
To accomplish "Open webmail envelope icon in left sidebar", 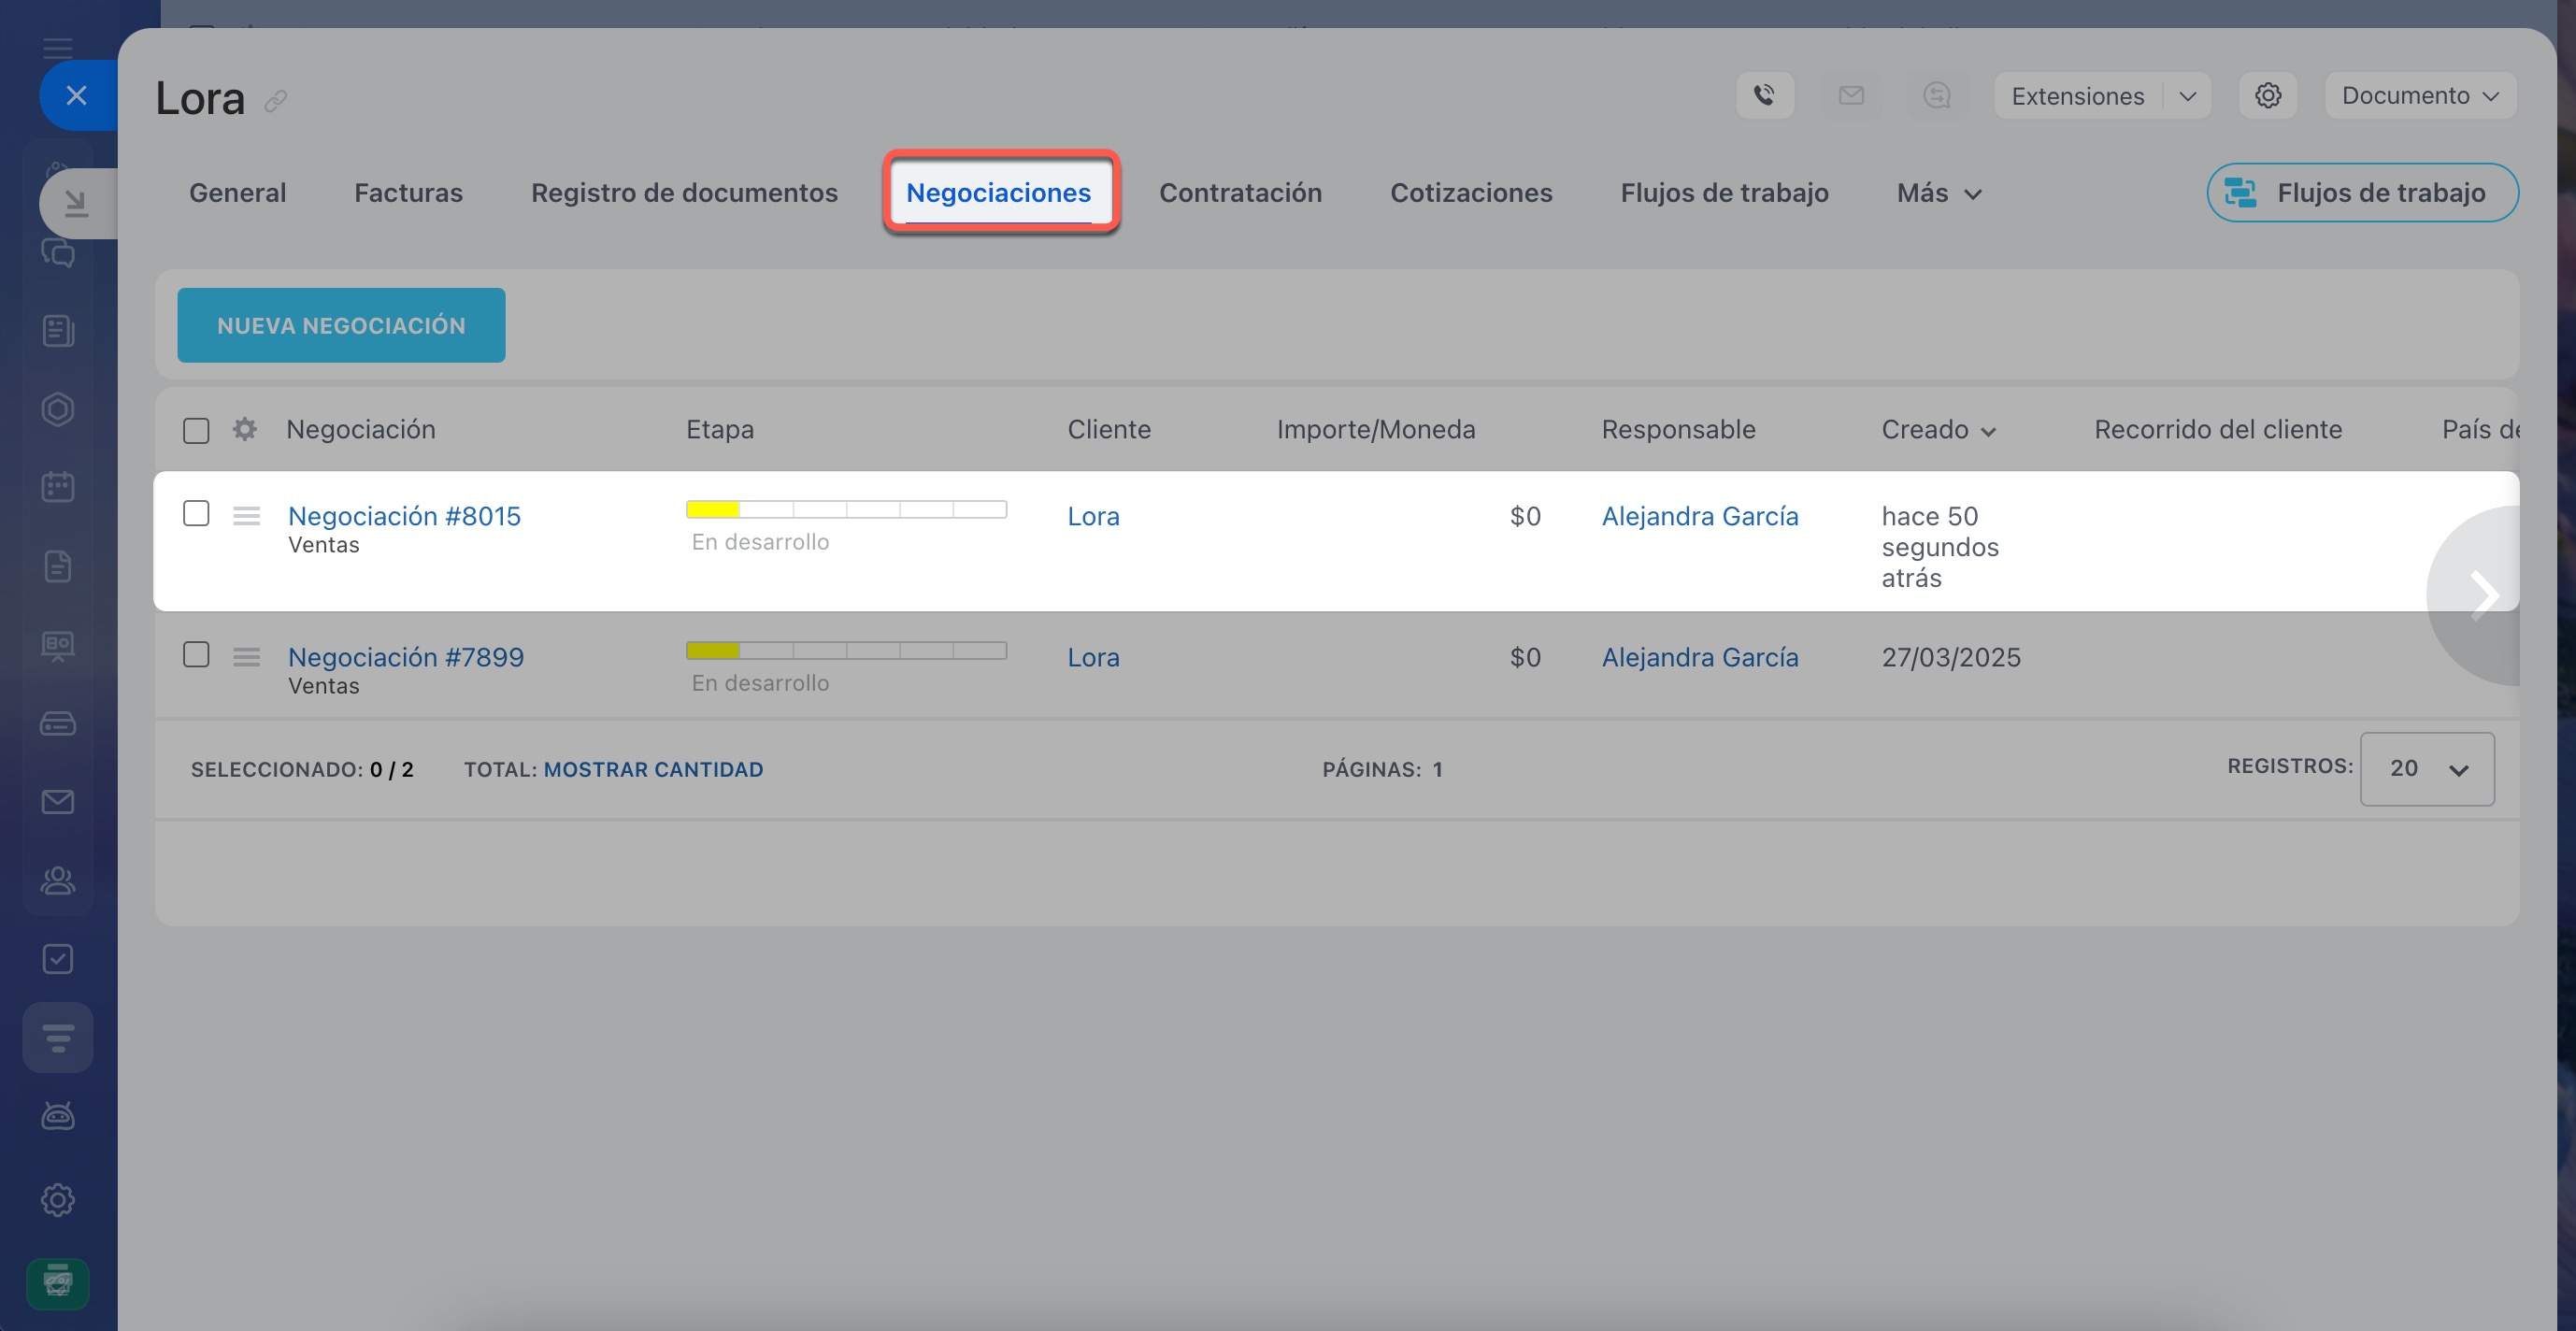I will tap(58, 801).
